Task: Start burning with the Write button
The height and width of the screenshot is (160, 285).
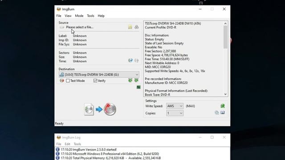Action: (x=100, y=109)
